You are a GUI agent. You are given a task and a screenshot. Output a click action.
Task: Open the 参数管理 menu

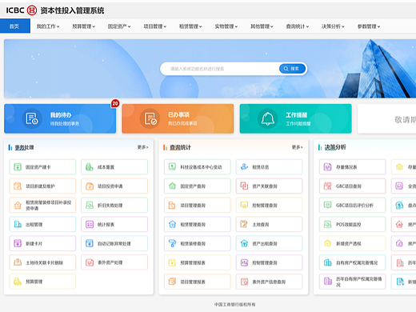tap(369, 26)
